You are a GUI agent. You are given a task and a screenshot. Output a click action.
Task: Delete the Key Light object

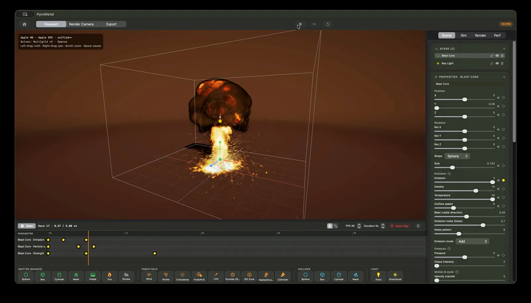pos(502,63)
